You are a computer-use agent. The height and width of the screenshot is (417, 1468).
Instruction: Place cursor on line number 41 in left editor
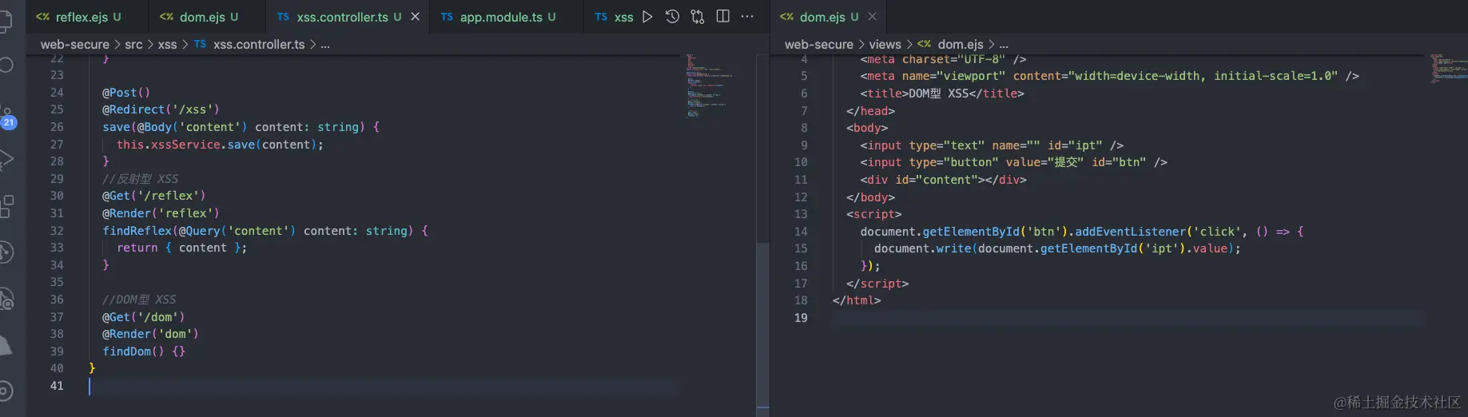[57, 386]
